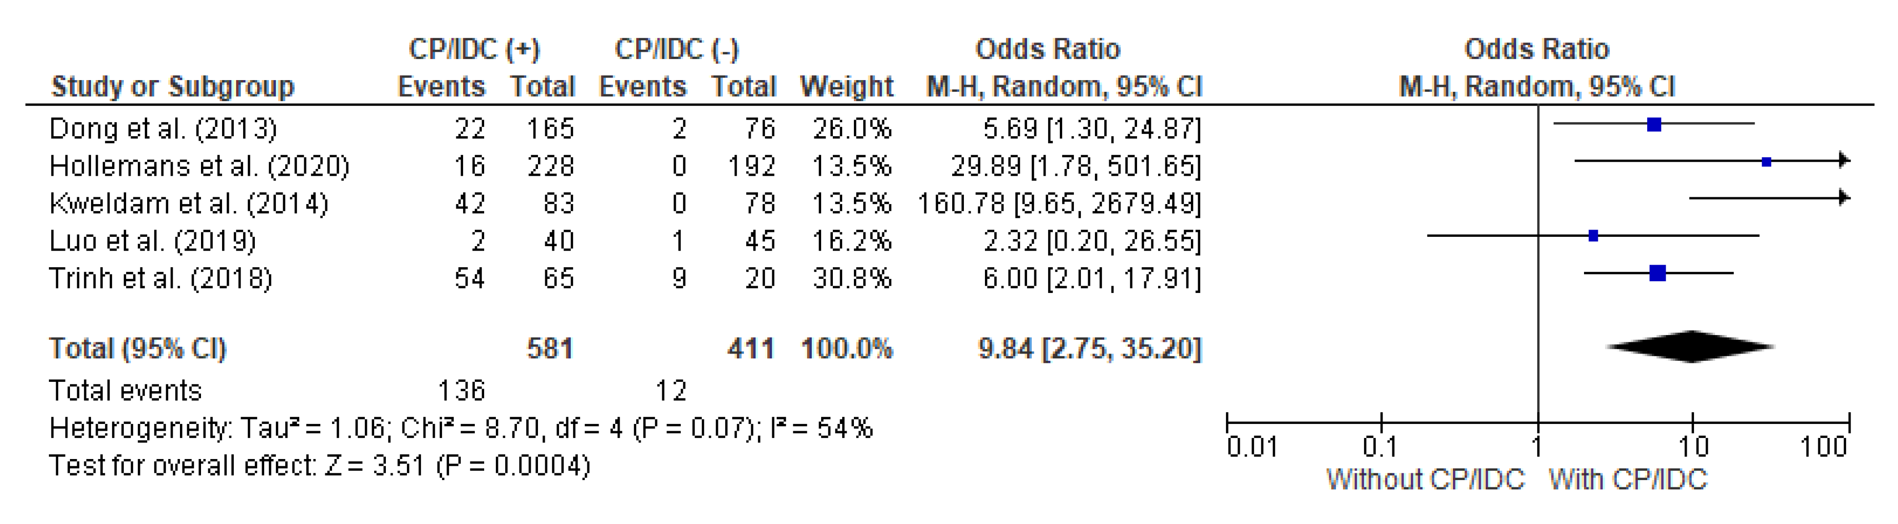Click the "Without CP/IDC" axis label
Screen dimensions: 1898x524
click(1425, 480)
